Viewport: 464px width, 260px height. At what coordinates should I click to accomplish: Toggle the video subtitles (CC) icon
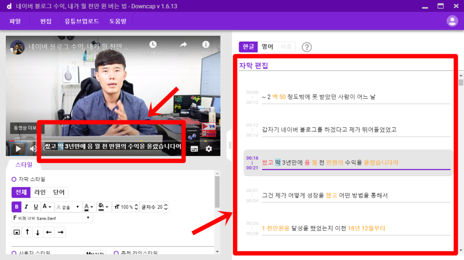194,149
